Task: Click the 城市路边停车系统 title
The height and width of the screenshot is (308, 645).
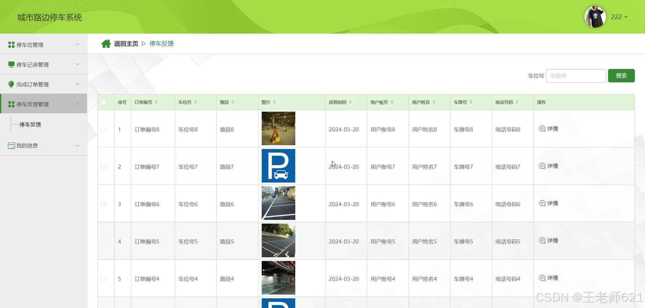Action: tap(50, 17)
